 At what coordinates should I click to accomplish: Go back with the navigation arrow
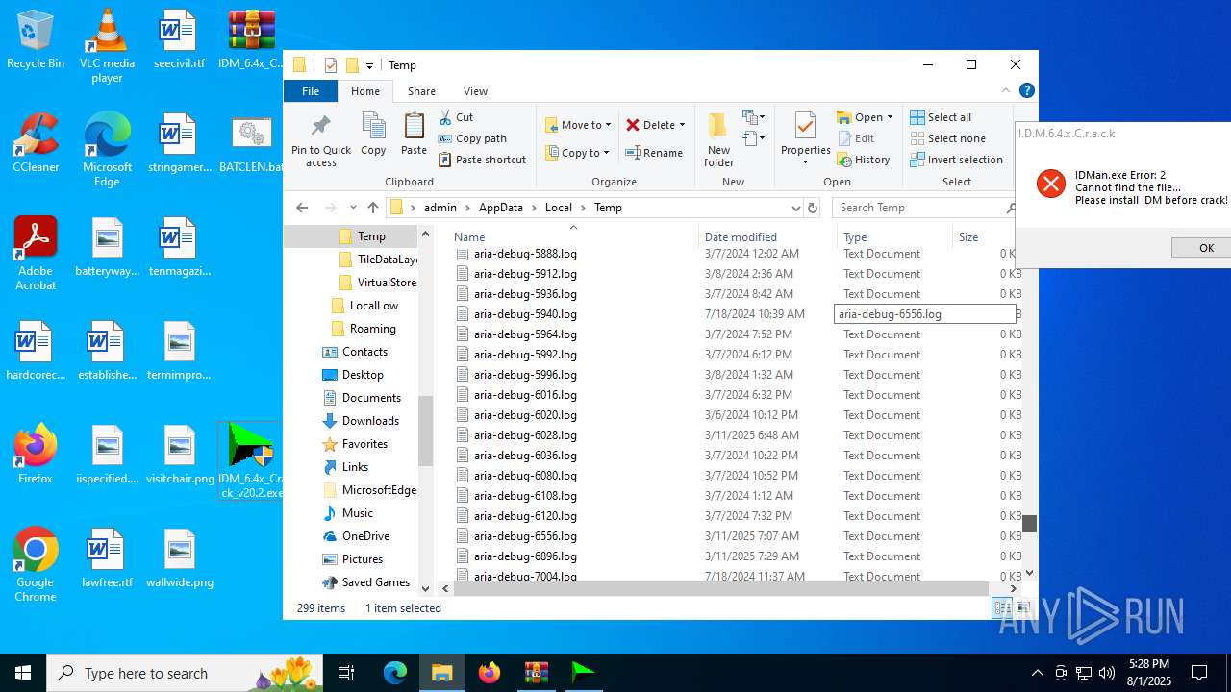pyautogui.click(x=302, y=208)
